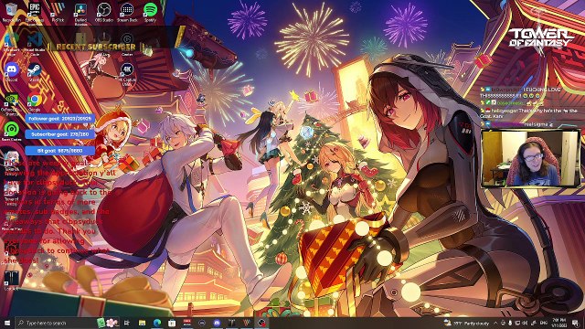Screen dimensions: 585x329
Task: Click the Bit goal bar
Action: 60,151
